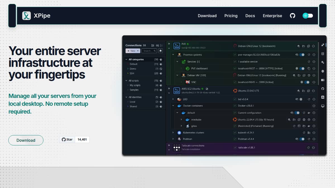Select the Shared identities entry
Image resolution: width=335 pixels, height=188 pixels.
(x=133, y=106)
